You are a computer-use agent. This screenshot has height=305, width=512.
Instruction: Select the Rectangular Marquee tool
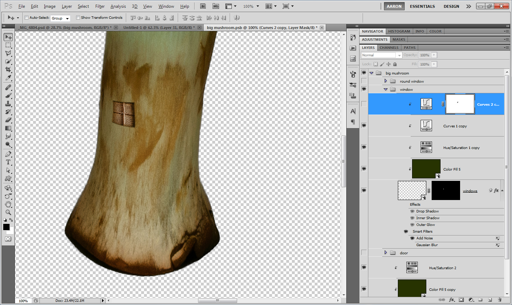point(8,45)
